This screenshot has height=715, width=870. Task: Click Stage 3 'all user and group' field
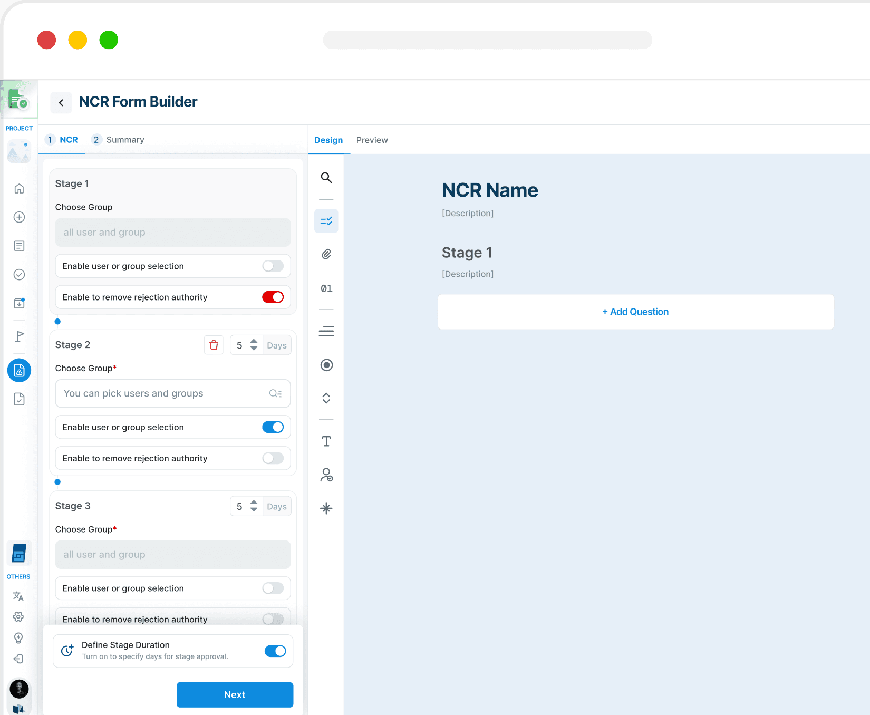[x=173, y=555]
